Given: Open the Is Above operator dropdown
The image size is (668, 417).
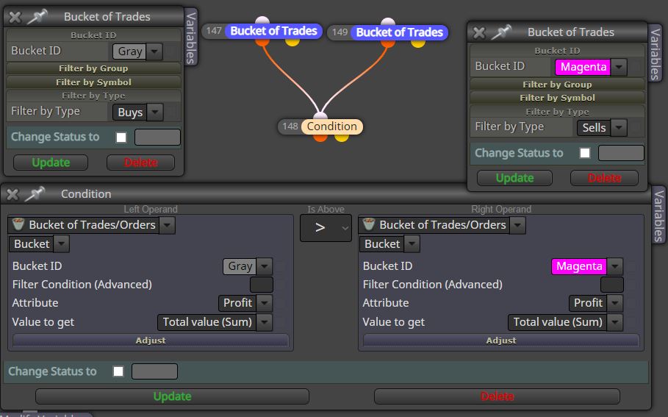Looking at the screenshot, I should (326, 228).
